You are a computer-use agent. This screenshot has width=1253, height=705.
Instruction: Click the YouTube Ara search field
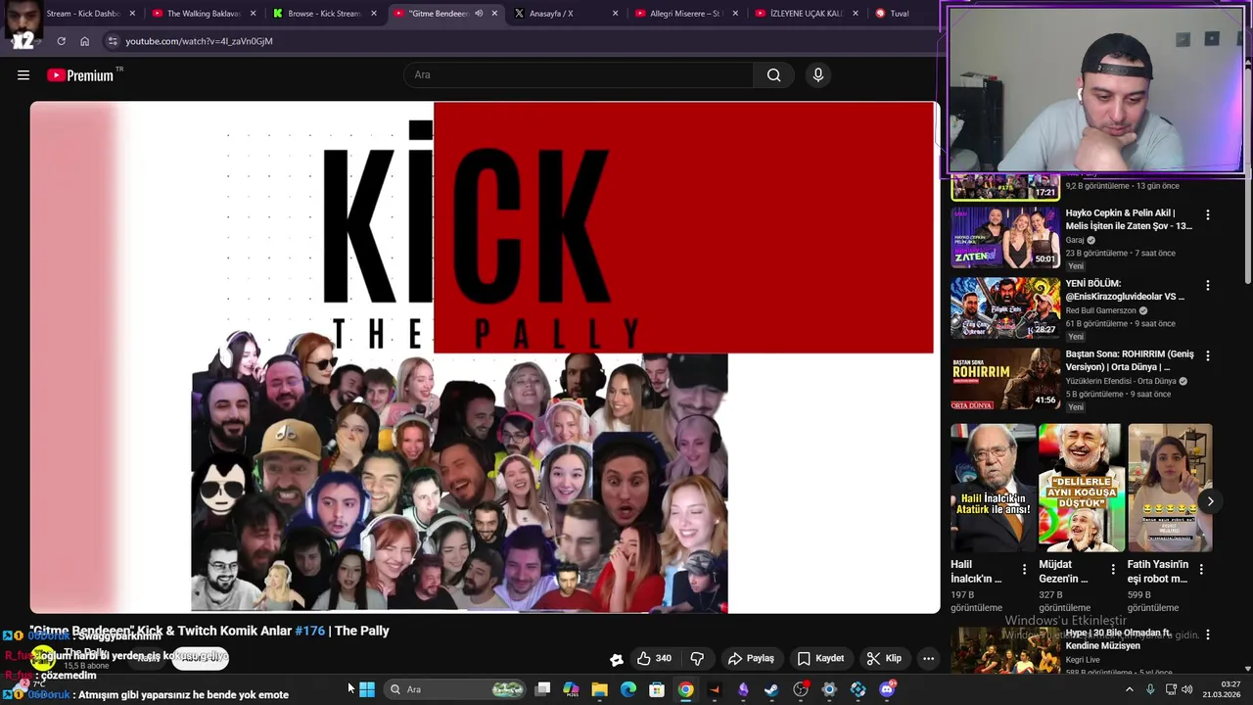578,75
